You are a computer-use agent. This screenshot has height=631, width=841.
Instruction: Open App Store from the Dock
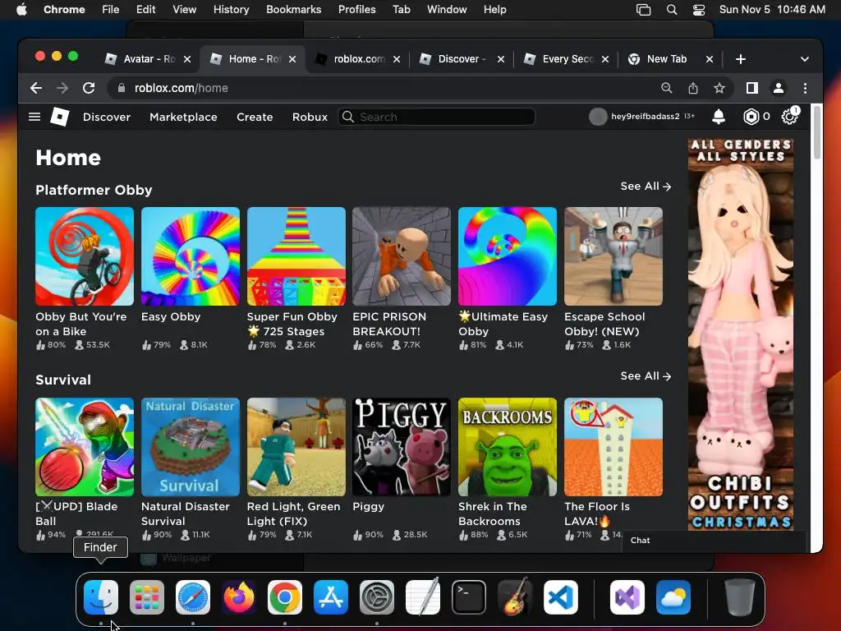pos(331,596)
